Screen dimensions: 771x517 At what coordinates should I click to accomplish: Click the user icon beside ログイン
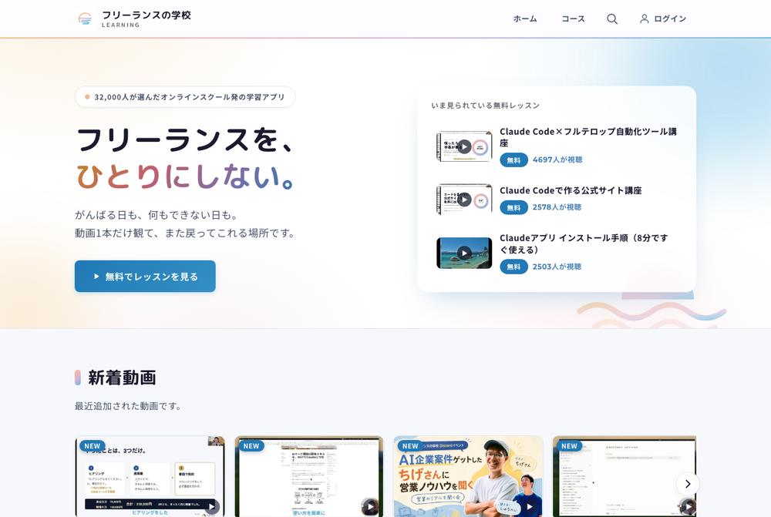coord(644,18)
